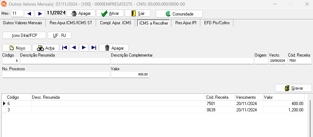This screenshot has width=313, height=137.
Task: Click the Vecto. date field
Action: click(278, 61)
